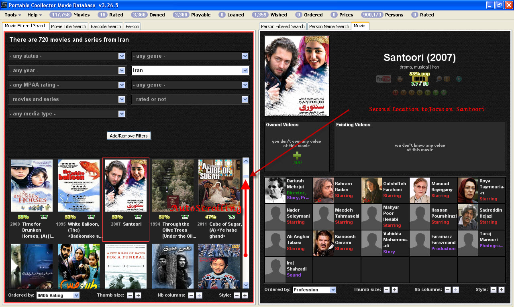Open the 'rated or not' dropdown
514x307 pixels.
click(190, 99)
